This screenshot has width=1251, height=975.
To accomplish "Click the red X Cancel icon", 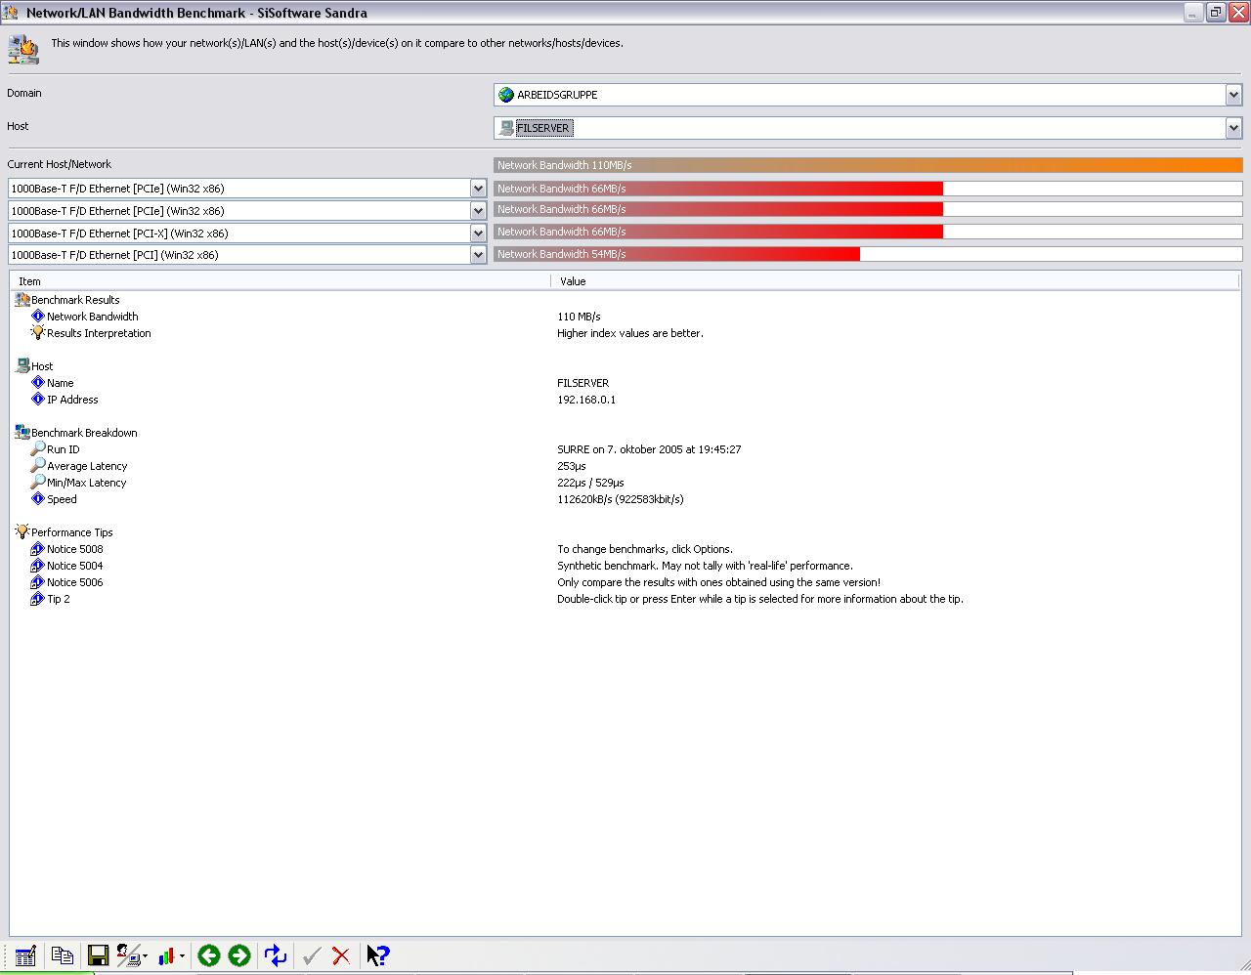I will point(341,955).
